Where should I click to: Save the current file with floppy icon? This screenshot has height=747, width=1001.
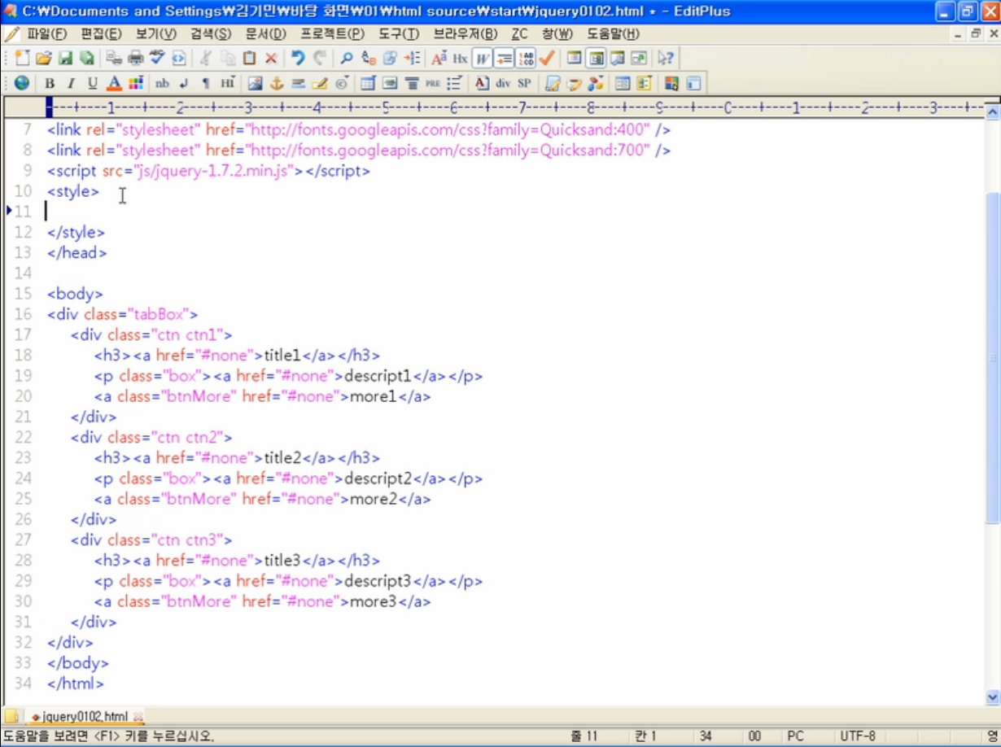tap(66, 58)
